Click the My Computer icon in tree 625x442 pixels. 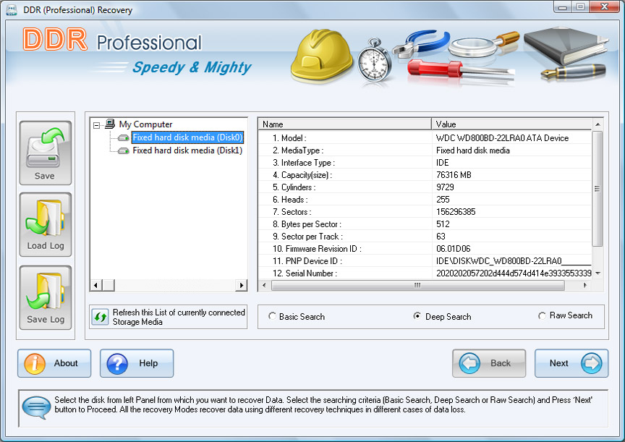[110, 124]
